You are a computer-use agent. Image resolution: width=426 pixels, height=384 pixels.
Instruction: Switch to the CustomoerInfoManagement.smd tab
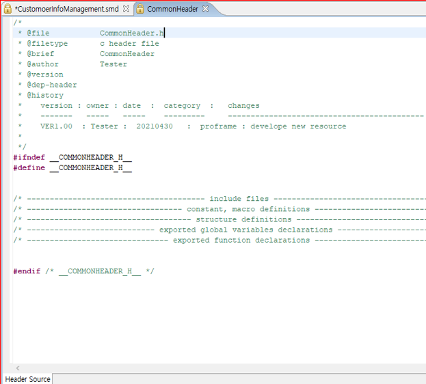(x=66, y=9)
